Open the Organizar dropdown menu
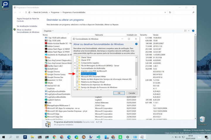 [x=49, y=31]
